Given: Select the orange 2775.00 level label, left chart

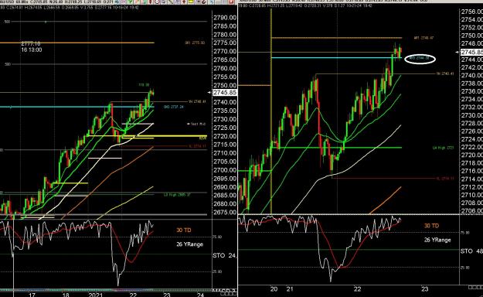Looking at the screenshot, I should click(195, 43).
